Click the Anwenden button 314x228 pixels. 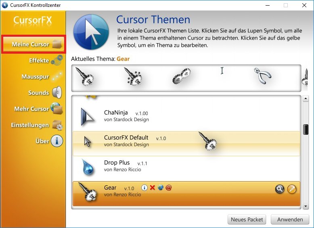290,220
